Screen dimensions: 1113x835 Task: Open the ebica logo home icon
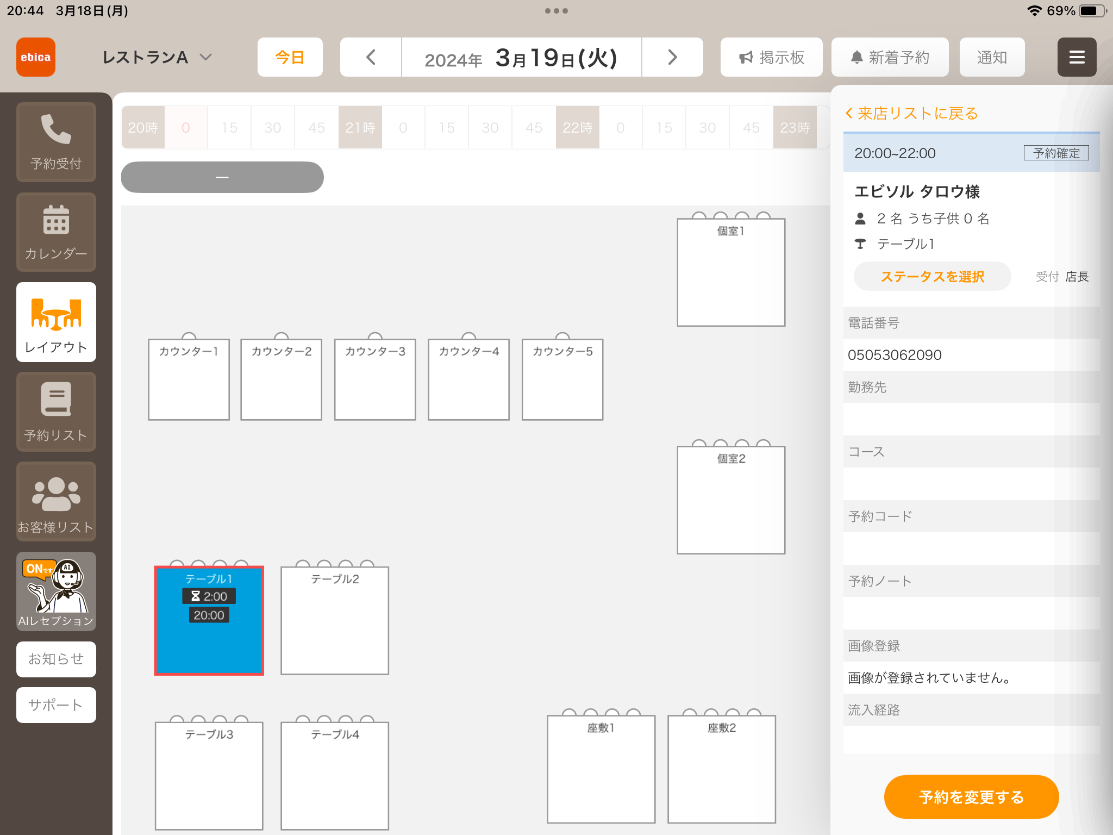click(36, 57)
